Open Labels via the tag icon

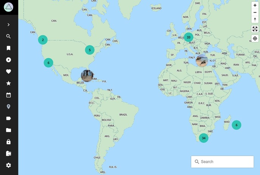pos(9,118)
